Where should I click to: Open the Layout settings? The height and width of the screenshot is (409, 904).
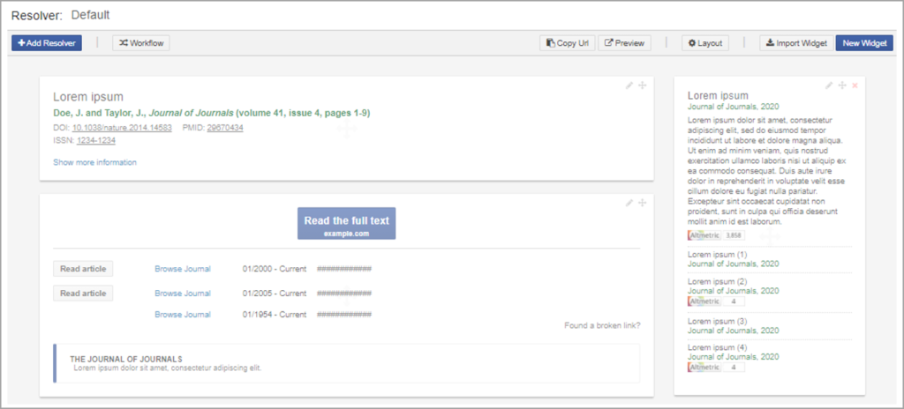pos(705,43)
